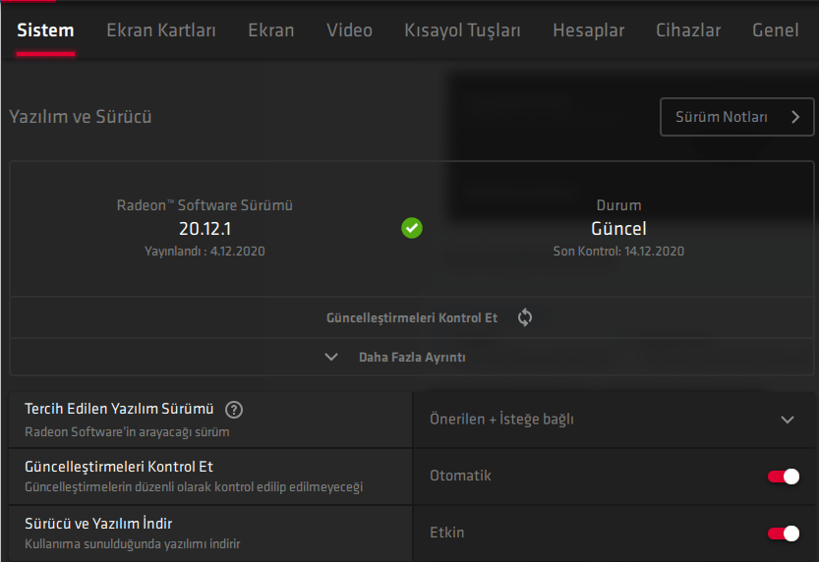Viewport: 819px width, 562px height.
Task: Click the Durum label
Action: [618, 205]
